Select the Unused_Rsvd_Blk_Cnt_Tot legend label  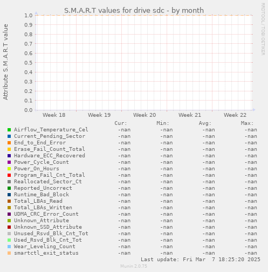point(51,234)
